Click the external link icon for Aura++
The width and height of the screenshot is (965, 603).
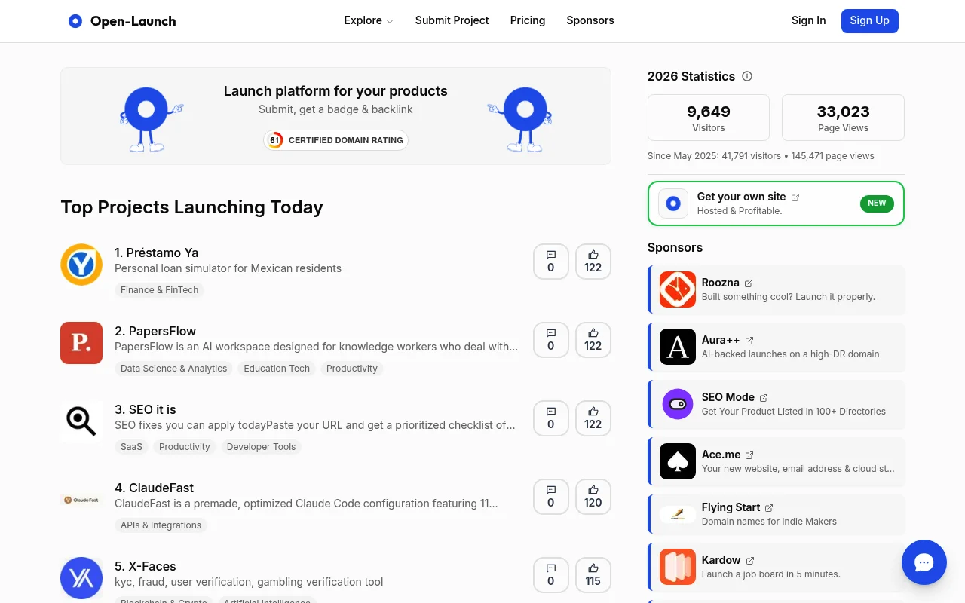coord(749,341)
